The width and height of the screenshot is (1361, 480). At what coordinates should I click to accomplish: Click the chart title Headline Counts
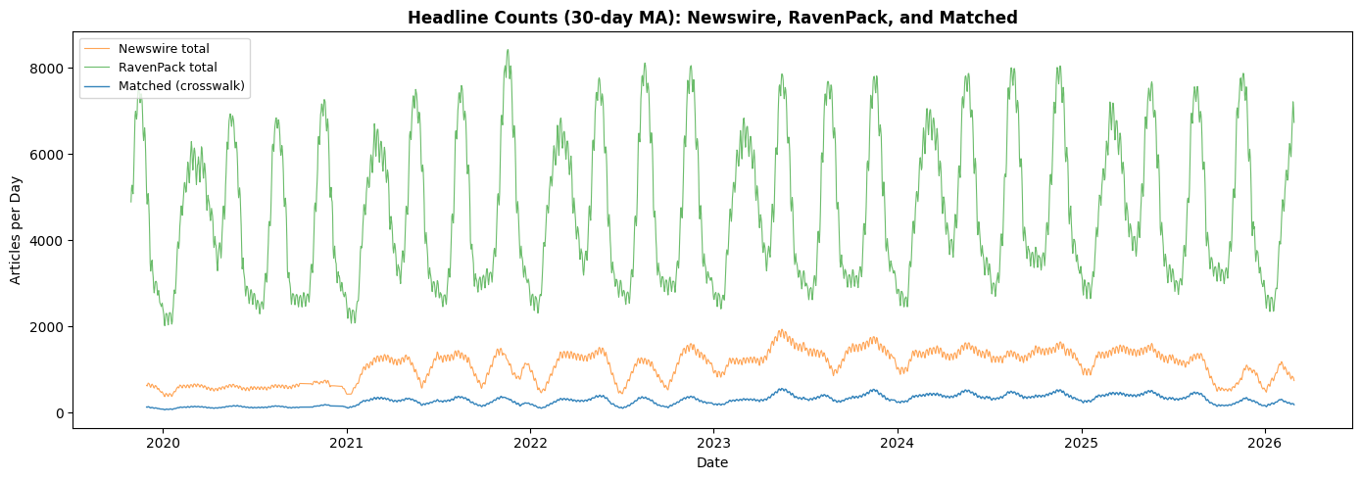(x=712, y=18)
